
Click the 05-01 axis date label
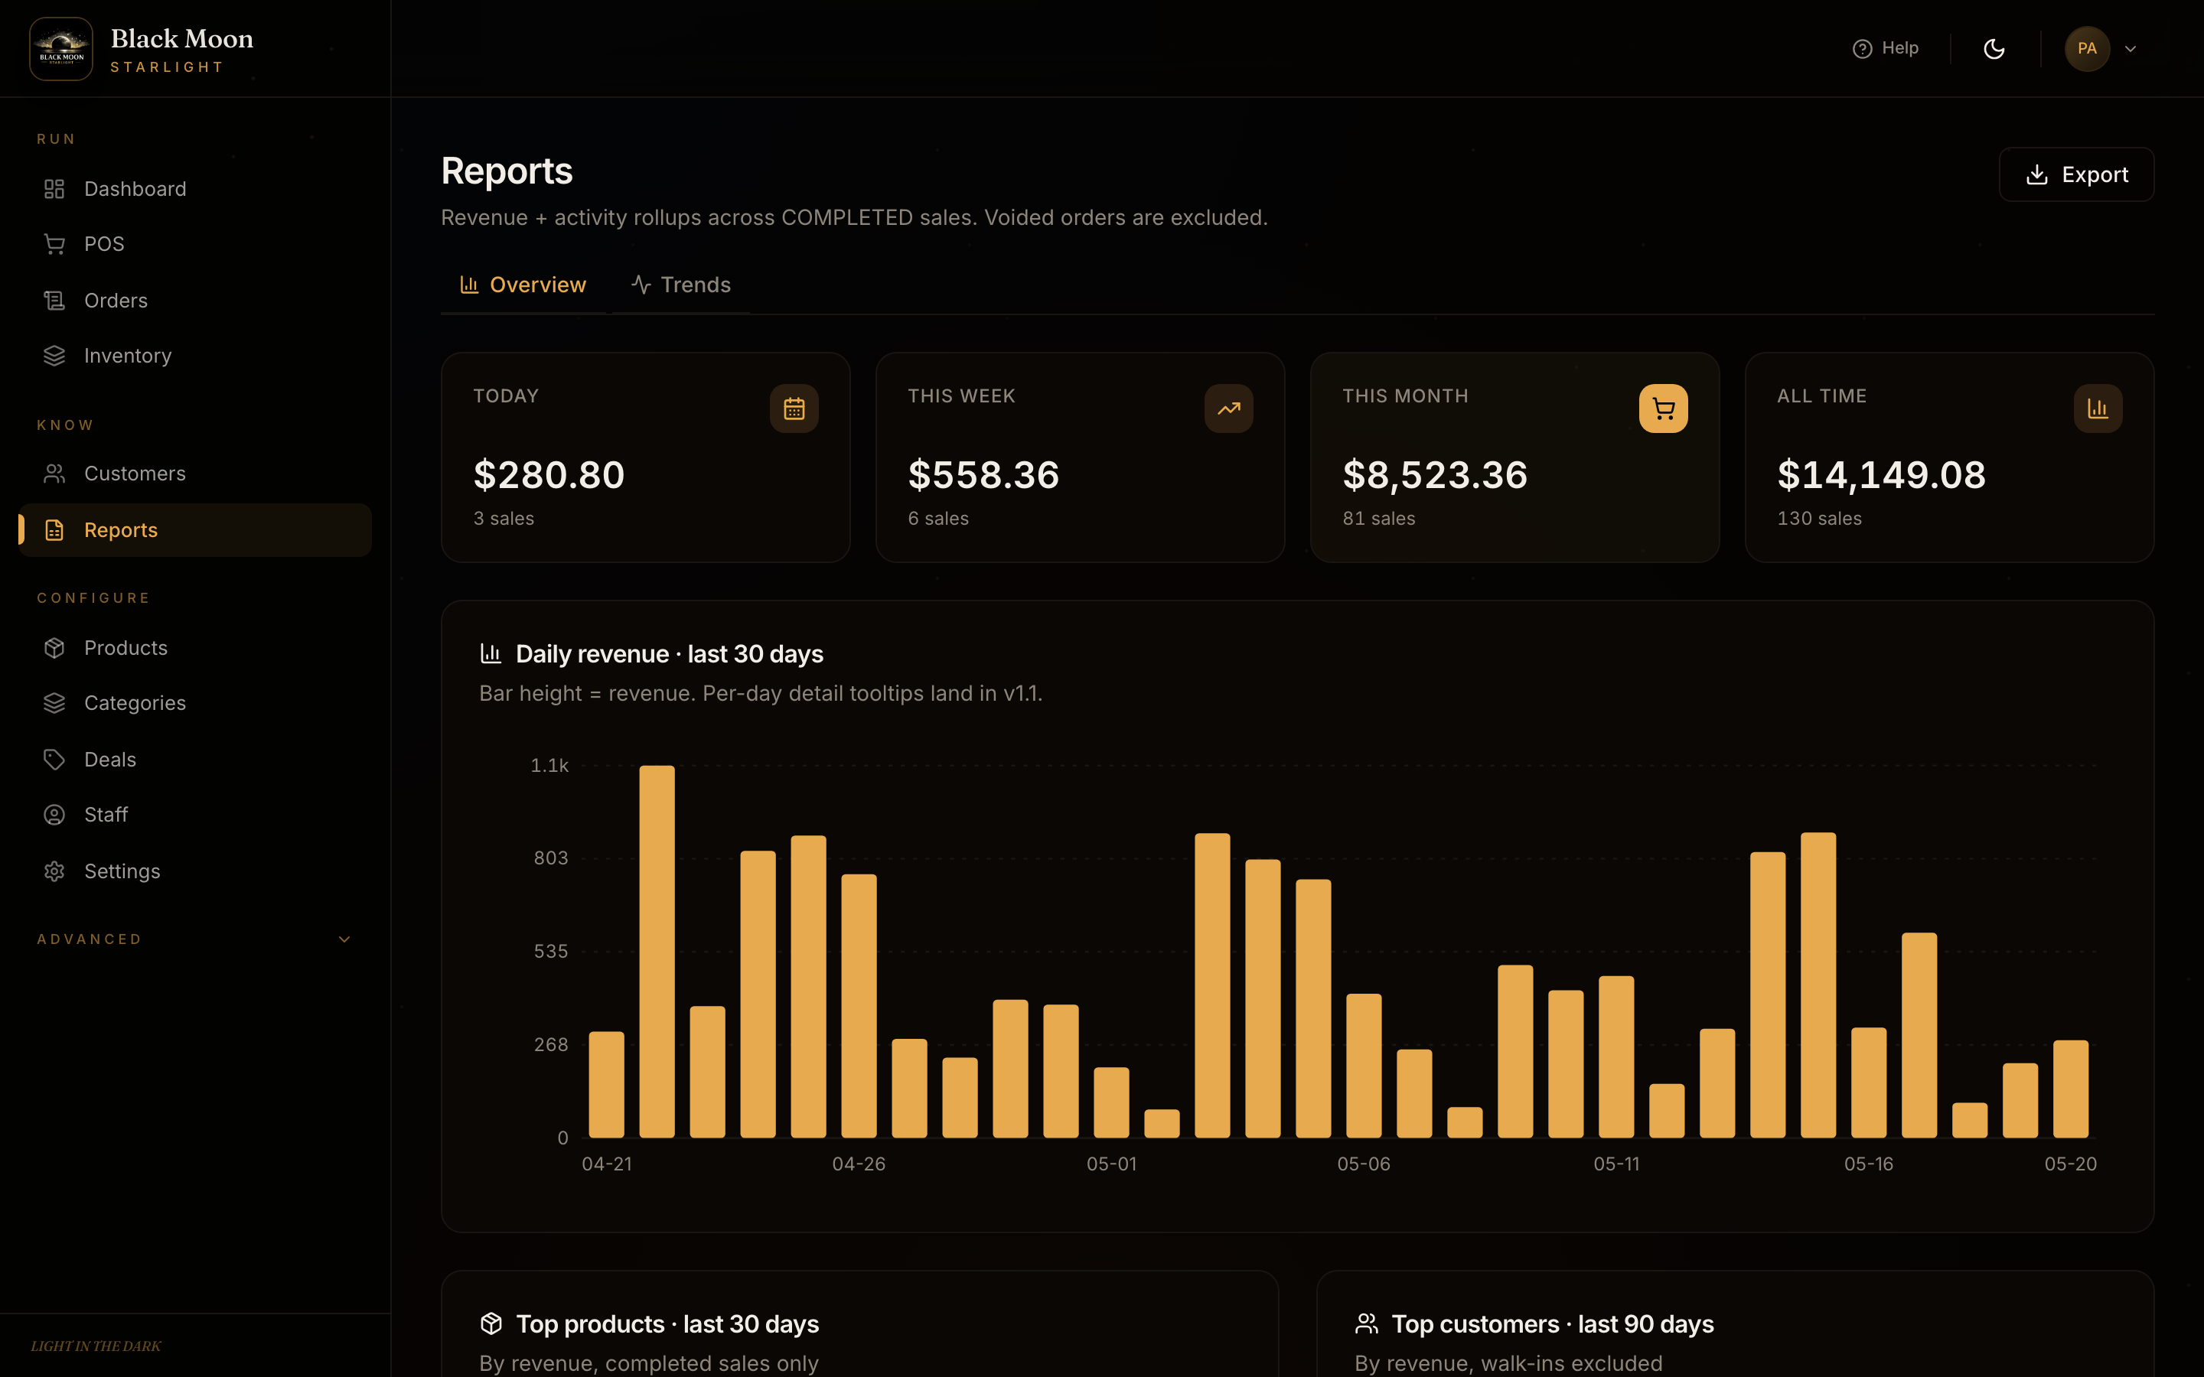pyautogui.click(x=1111, y=1164)
